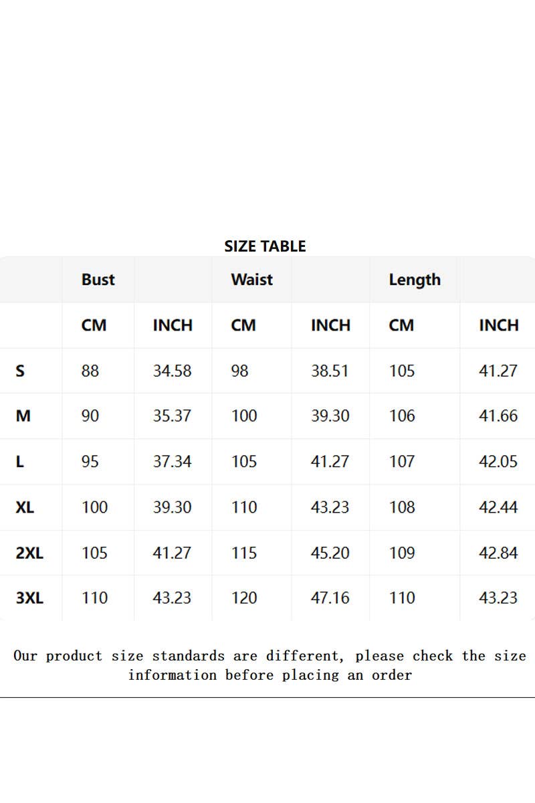This screenshot has height=803, width=535.
Task: Click the 35.37 inch bust cell
Action: tap(172, 416)
